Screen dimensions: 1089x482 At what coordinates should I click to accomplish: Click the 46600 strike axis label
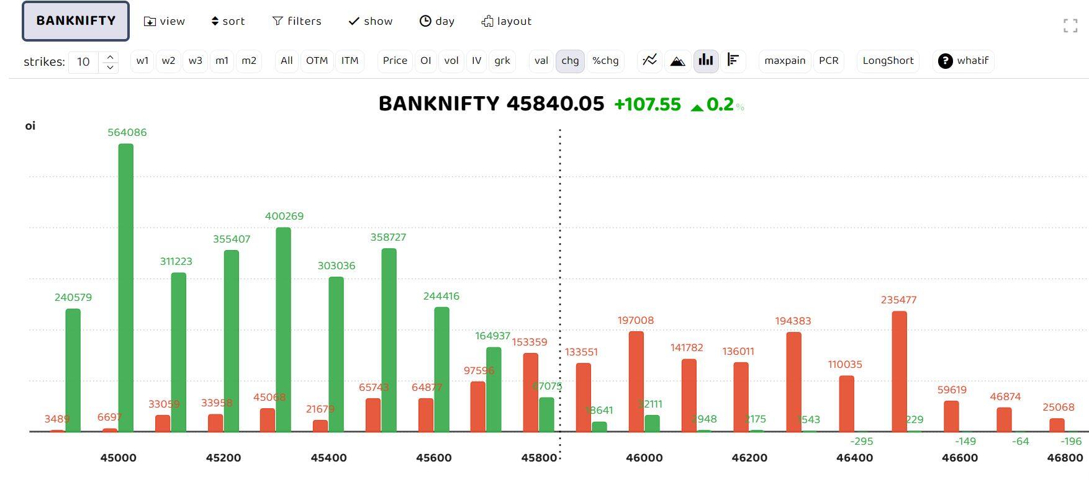(960, 458)
